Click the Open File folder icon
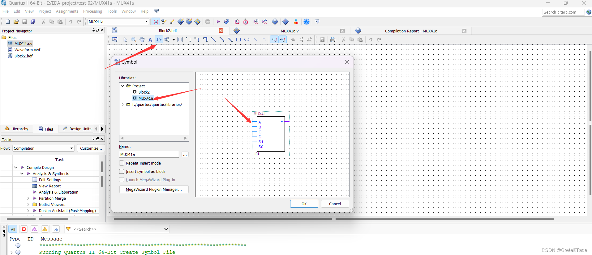This screenshot has width=592, height=255. (x=16, y=22)
